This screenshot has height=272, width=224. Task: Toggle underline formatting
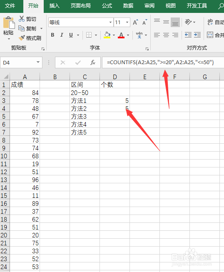[x=71, y=35]
